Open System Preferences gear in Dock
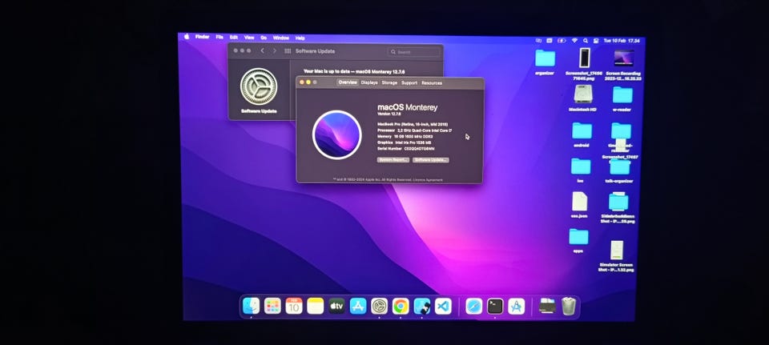769x345 pixels. pyautogui.click(x=379, y=306)
